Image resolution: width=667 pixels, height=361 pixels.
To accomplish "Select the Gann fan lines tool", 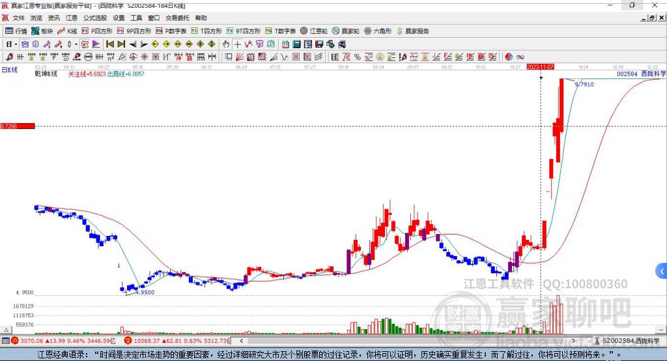I will (x=240, y=57).
